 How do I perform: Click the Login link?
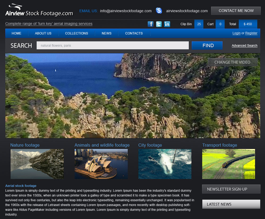tap(236, 33)
